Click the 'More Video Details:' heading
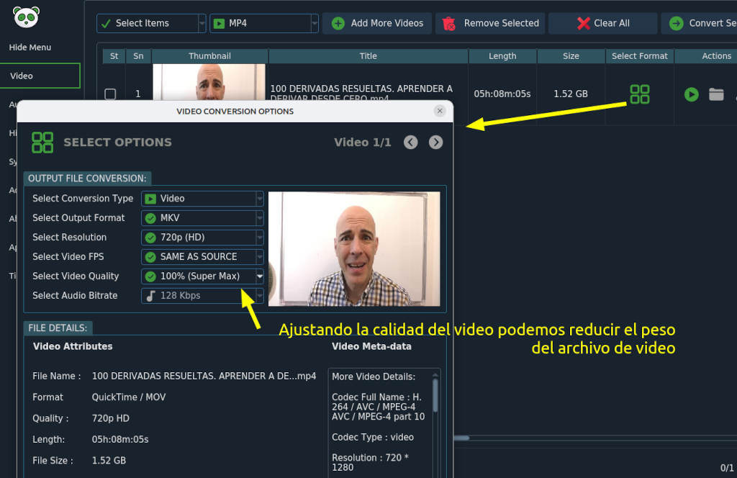Image resolution: width=737 pixels, height=478 pixels. pyautogui.click(x=374, y=377)
